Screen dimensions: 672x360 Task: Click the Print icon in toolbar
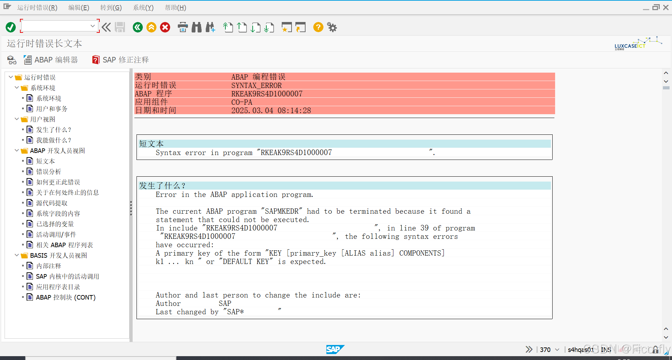pyautogui.click(x=183, y=27)
